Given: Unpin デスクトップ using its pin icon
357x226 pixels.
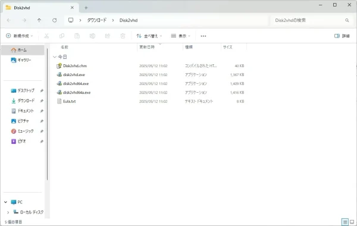Looking at the screenshot, I should click(42, 90).
